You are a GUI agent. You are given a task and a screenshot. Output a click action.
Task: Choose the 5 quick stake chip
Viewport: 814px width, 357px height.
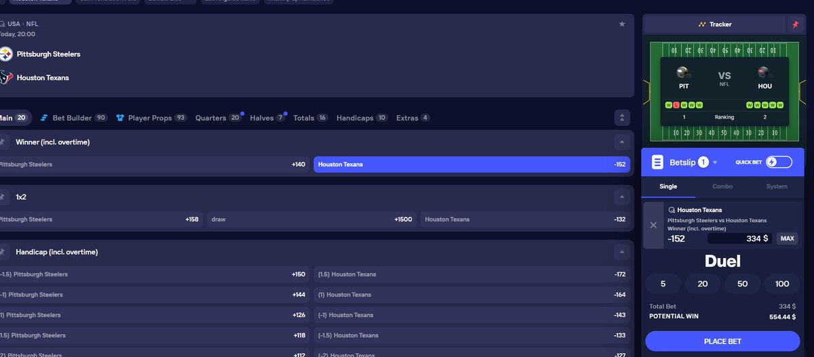point(663,284)
